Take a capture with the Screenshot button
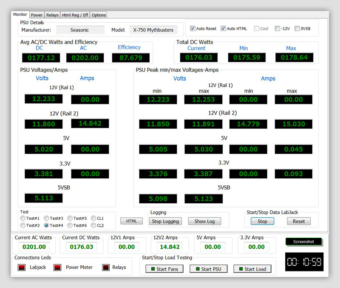Image resolution: width=340 pixels, height=288 pixels. pos(303,242)
